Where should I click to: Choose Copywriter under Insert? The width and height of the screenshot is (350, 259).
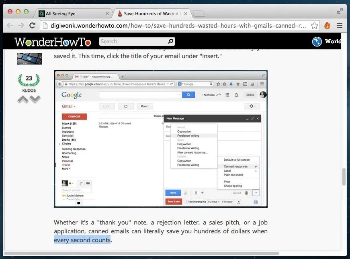(x=184, y=132)
